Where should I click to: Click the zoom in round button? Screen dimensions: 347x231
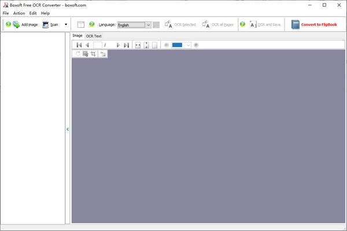(x=196, y=45)
